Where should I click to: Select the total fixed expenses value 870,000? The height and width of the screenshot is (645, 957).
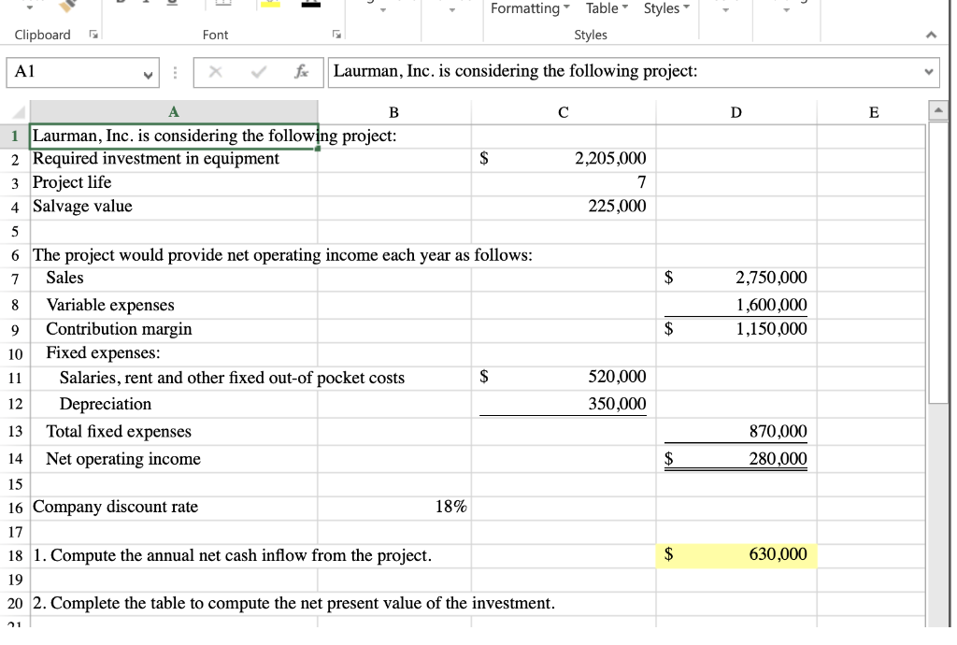736,432
